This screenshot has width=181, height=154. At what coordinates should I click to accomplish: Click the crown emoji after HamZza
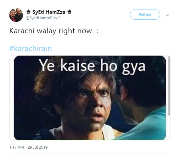(x=69, y=12)
